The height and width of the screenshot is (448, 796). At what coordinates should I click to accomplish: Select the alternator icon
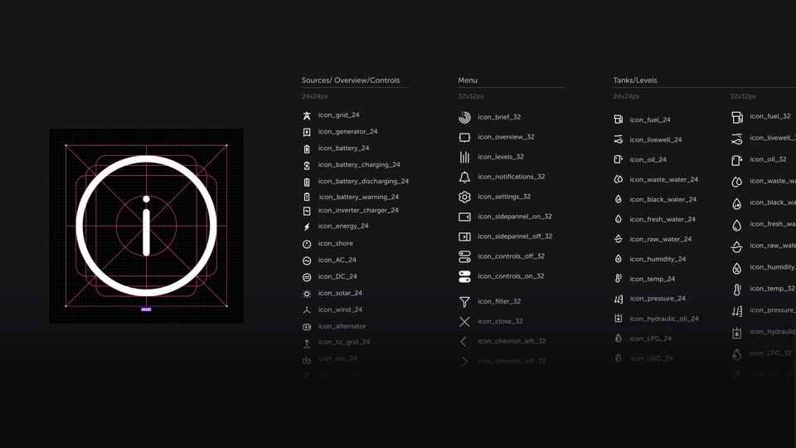tap(307, 327)
